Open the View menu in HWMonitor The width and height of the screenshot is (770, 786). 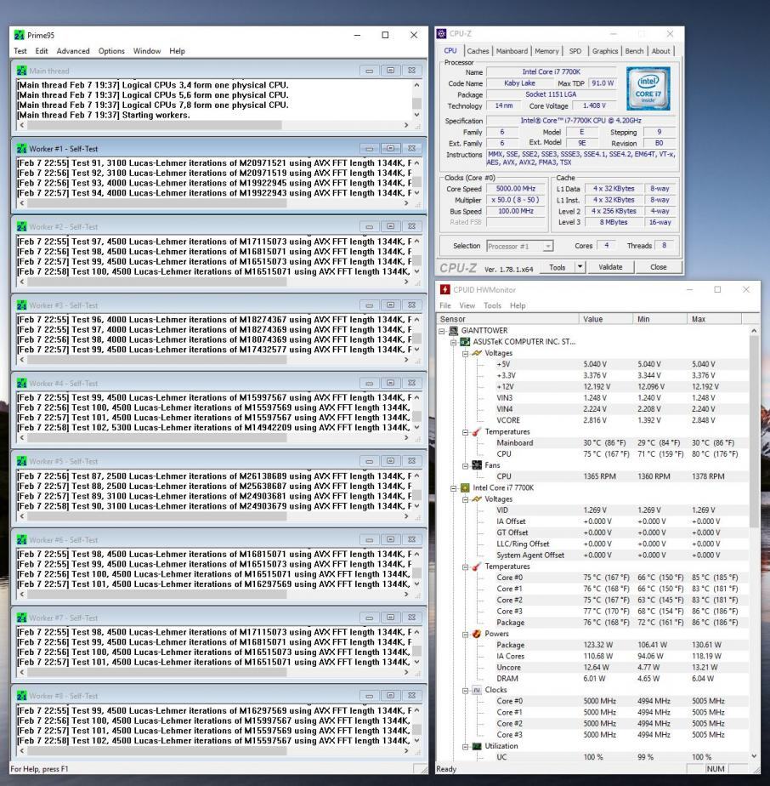(x=467, y=305)
